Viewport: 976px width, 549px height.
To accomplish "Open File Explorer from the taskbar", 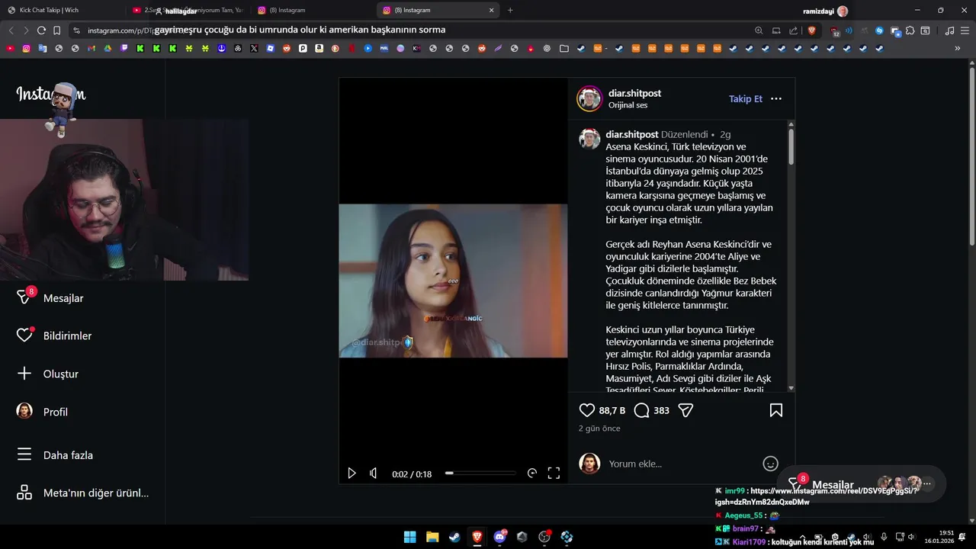I will coord(432,537).
